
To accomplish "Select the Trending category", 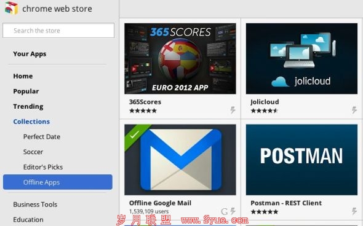I will [x=28, y=106].
